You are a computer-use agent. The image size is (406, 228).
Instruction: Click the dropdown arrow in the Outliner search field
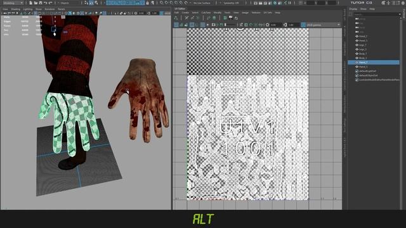tap(400, 14)
